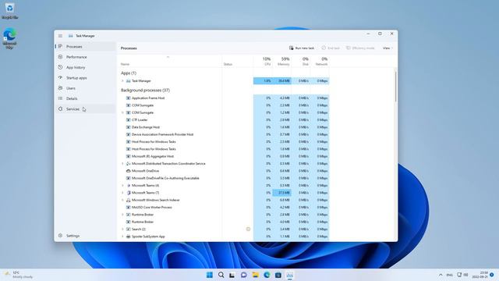This screenshot has height=281, width=499.
Task: Open the Processes page in sidebar
Action: 85,47
